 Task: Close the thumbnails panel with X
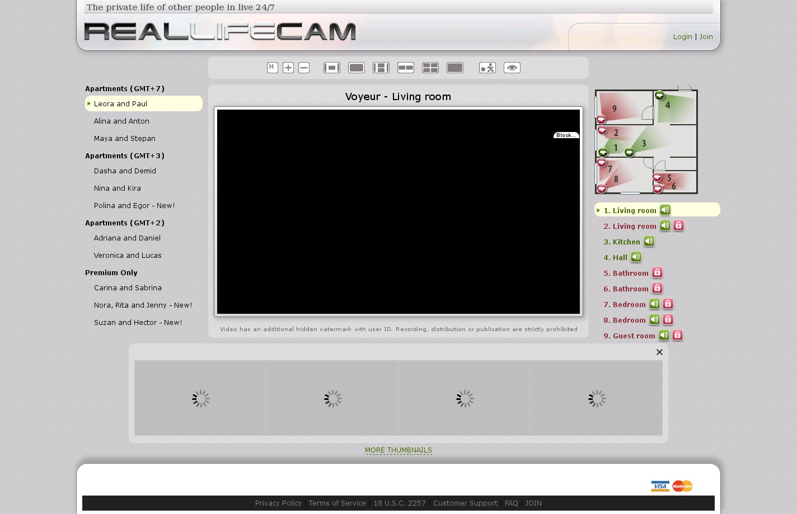coord(659,352)
